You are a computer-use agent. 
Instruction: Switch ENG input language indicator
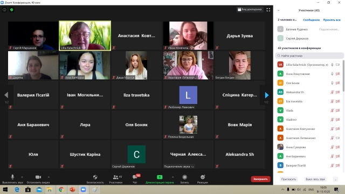[x=311, y=190]
